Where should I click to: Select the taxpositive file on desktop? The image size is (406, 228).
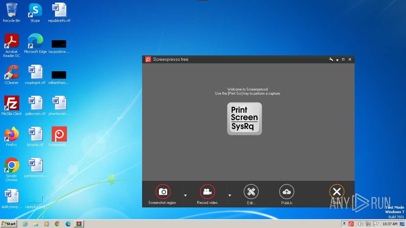point(59,46)
